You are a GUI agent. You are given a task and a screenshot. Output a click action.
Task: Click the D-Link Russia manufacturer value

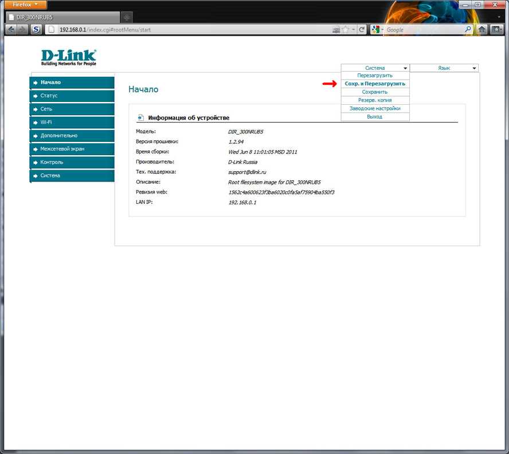point(242,162)
